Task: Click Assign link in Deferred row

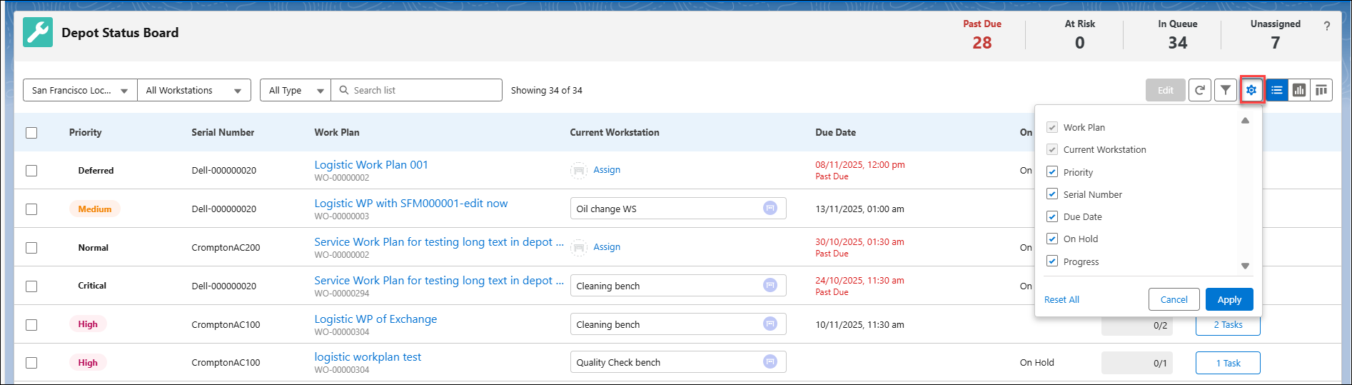Action: (607, 170)
